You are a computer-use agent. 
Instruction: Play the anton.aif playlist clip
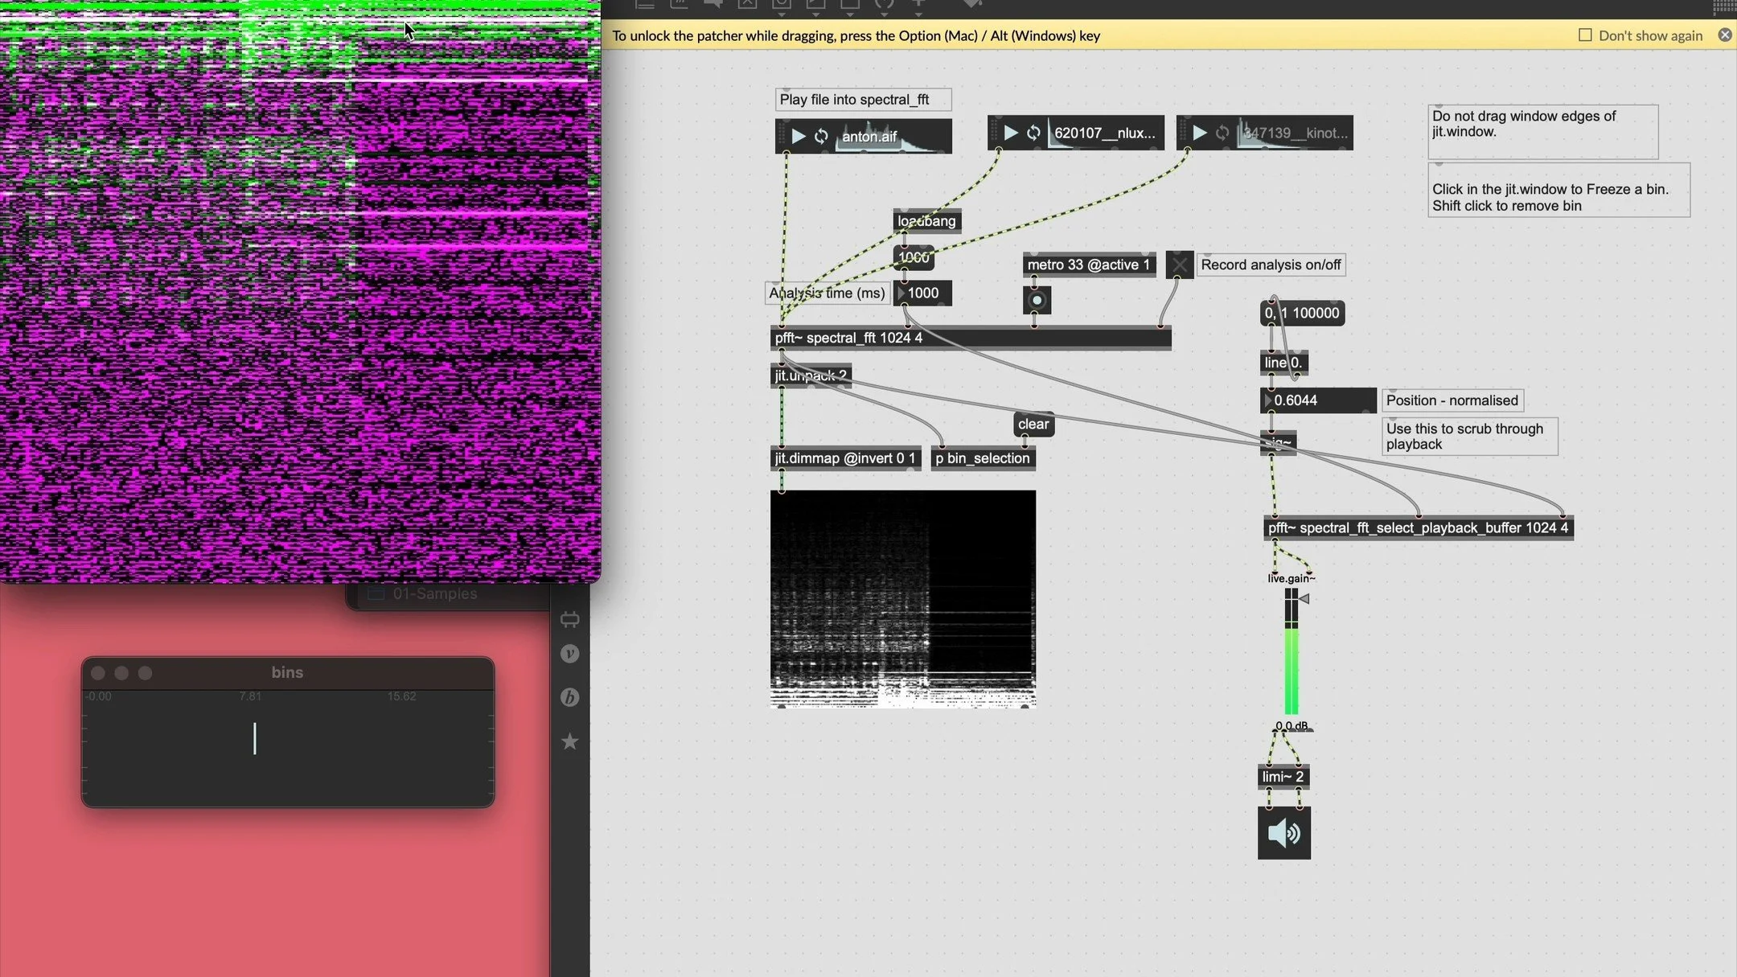click(798, 136)
